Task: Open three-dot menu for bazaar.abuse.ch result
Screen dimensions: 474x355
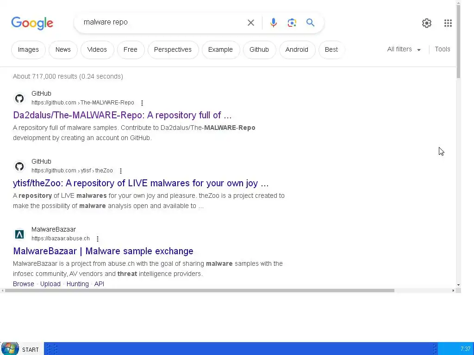Action: [x=98, y=239]
